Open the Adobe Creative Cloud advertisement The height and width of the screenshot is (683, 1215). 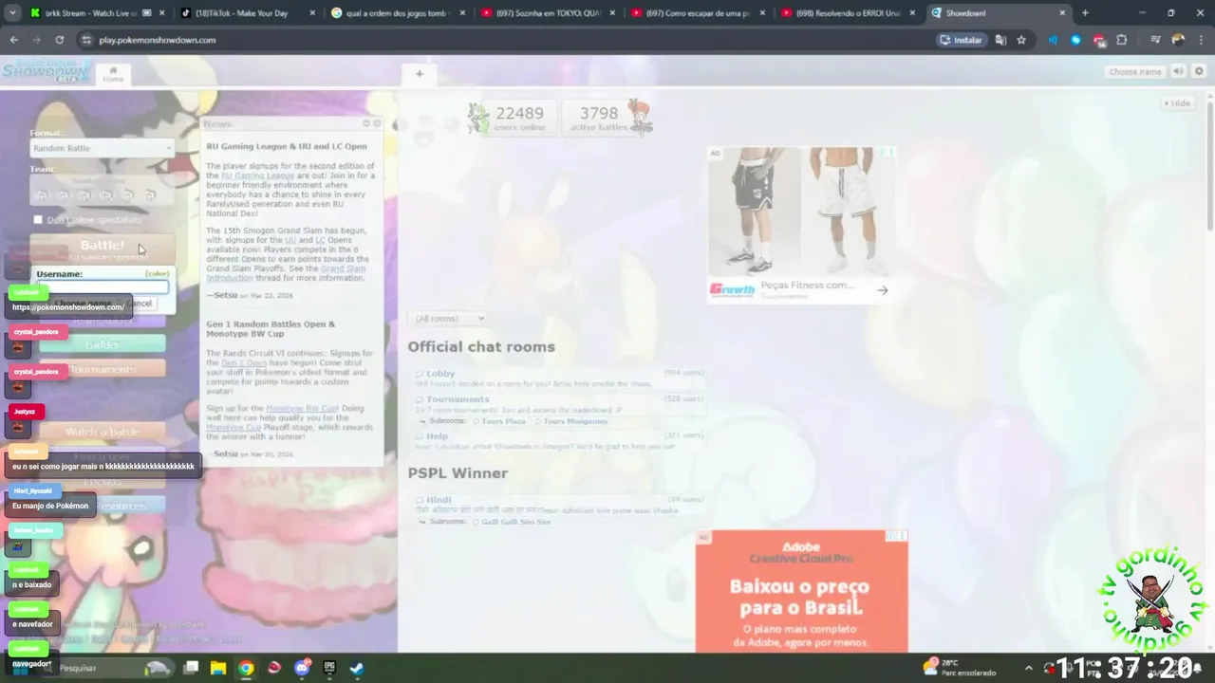[x=801, y=591]
